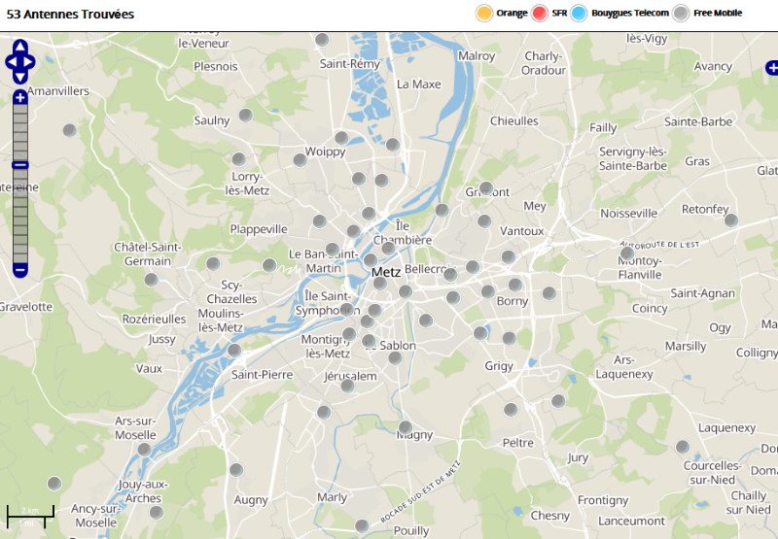This screenshot has height=539, width=778.
Task: Select antenna marker at Montoy-Flanville
Action: (627, 253)
